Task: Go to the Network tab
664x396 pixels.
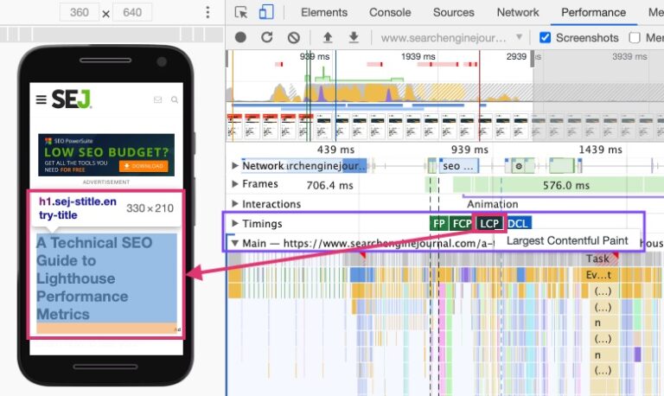Action: (518, 12)
